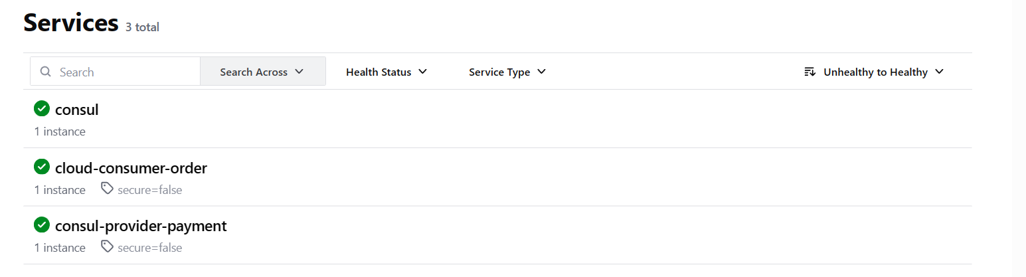This screenshot has height=277, width=1026.
Task: Click 1 instance under consul-provider-payment
Action: click(60, 248)
